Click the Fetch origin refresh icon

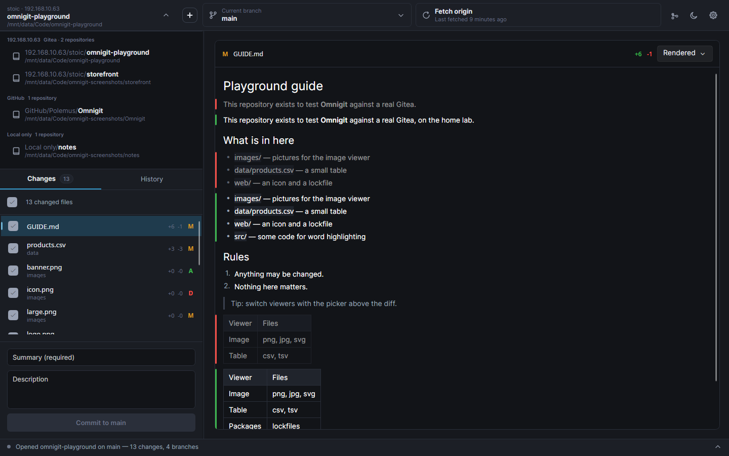(x=426, y=15)
